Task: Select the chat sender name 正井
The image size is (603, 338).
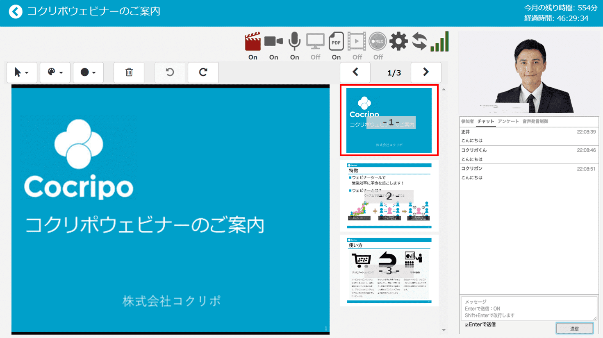Action: point(465,132)
